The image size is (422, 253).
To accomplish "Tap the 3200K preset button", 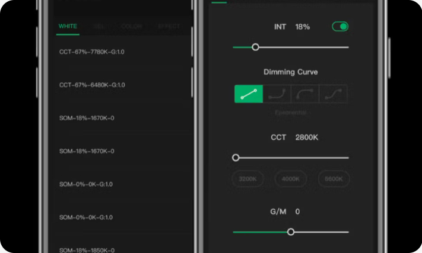I will tap(248, 178).
